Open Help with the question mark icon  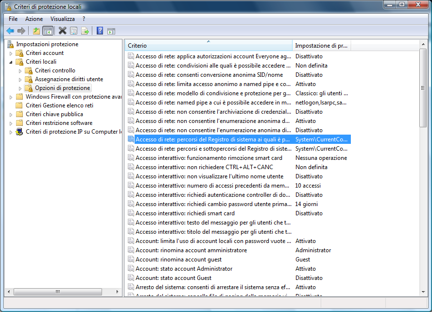coord(100,31)
